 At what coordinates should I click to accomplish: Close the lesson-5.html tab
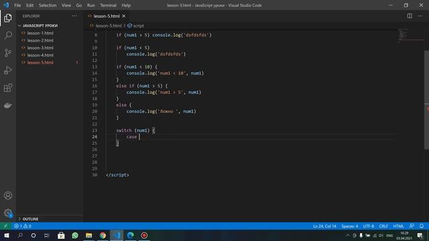123,16
